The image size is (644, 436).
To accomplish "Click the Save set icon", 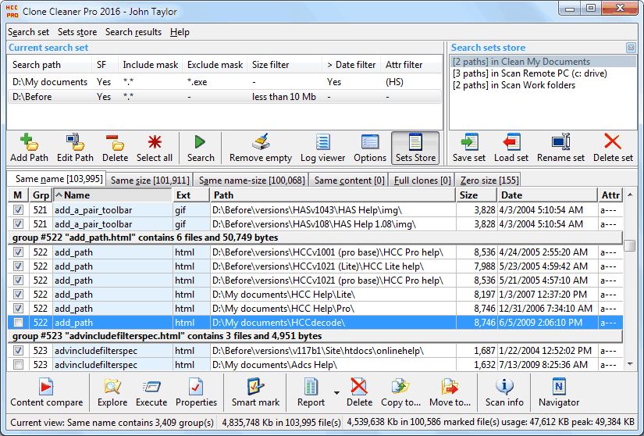I will pyautogui.click(x=469, y=142).
